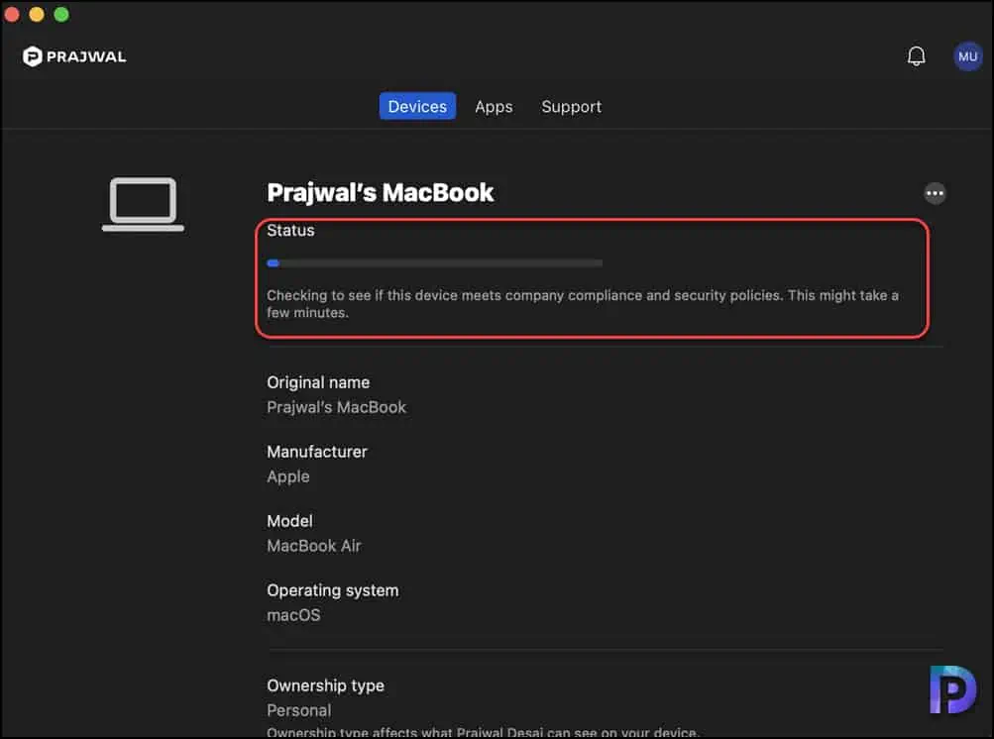This screenshot has height=739, width=994.
Task: Switch to the Devices tab
Action: [x=417, y=106]
